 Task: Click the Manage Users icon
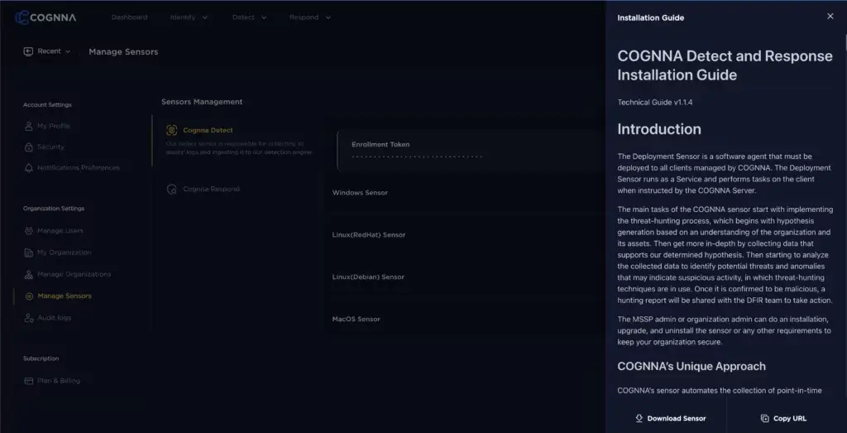(x=29, y=231)
